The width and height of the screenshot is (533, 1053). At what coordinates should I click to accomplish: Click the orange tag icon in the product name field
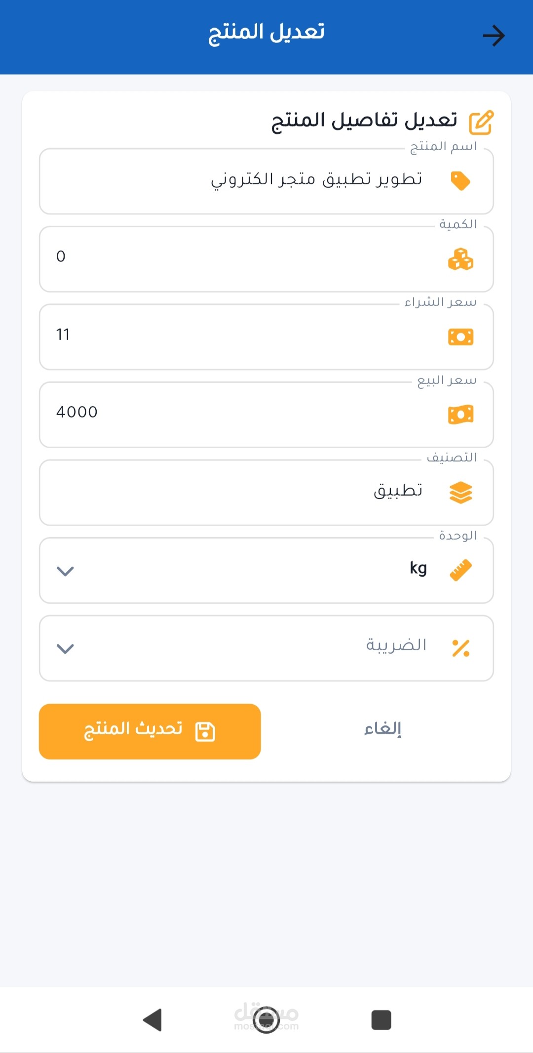click(460, 181)
